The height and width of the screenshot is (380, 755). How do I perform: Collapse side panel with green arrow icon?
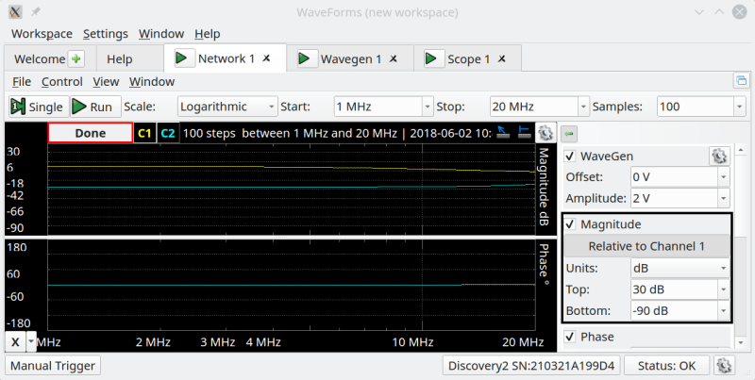tap(570, 133)
